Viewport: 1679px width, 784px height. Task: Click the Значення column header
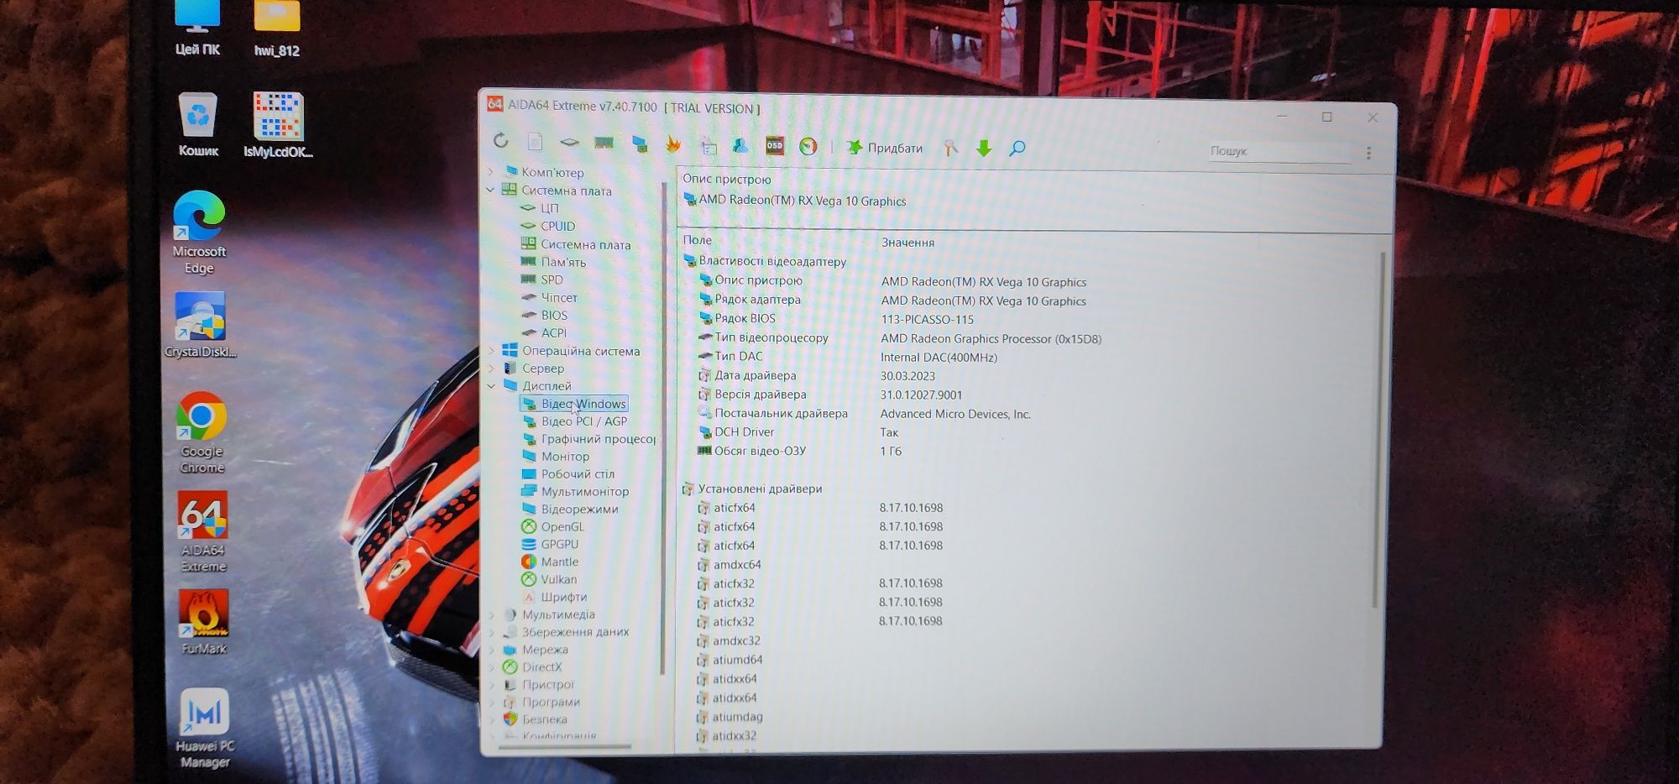click(x=907, y=243)
